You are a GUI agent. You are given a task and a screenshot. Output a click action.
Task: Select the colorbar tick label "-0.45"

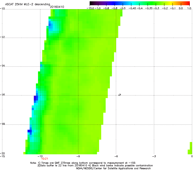pos(132,8)
